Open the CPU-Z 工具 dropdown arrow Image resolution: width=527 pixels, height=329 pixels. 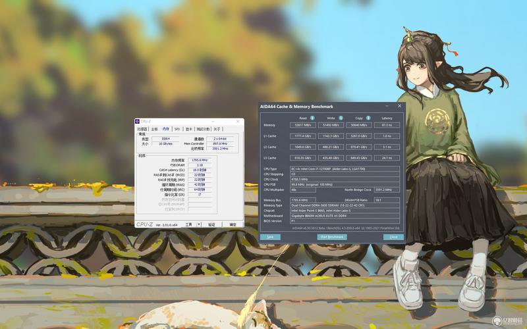[x=199, y=224]
